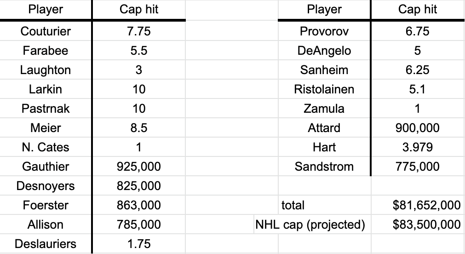Select the Pastrnak player cell
465x254 pixels.
click(46, 109)
